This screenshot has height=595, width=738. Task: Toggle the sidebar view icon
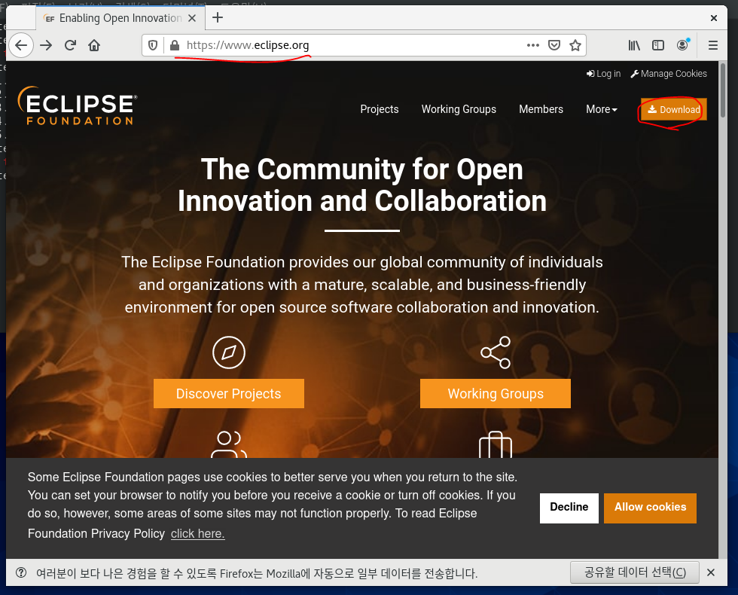658,45
